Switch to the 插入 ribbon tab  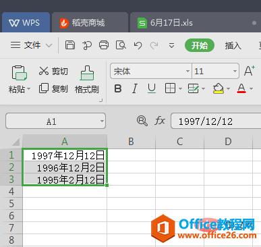tap(233, 46)
